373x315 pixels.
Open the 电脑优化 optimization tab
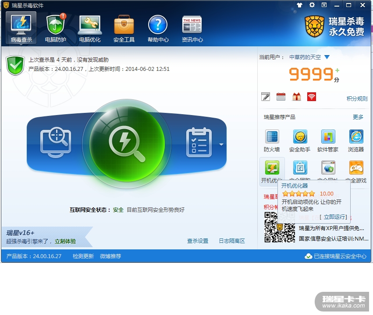(x=90, y=28)
